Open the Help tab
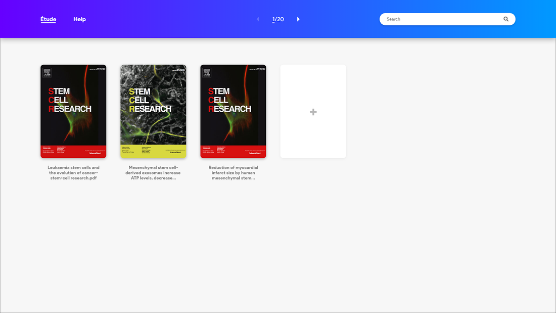This screenshot has height=313, width=556. 79,19
